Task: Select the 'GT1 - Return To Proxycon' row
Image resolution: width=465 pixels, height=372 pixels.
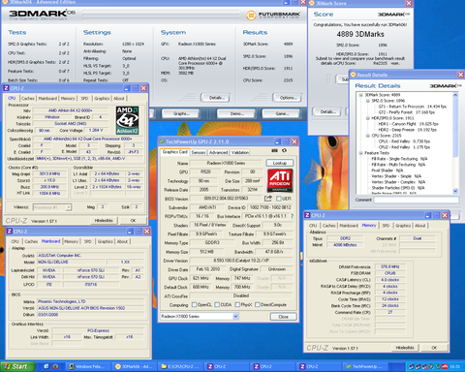Action: coord(413,107)
